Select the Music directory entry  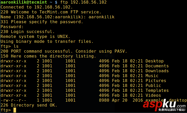(x=152, y=76)
